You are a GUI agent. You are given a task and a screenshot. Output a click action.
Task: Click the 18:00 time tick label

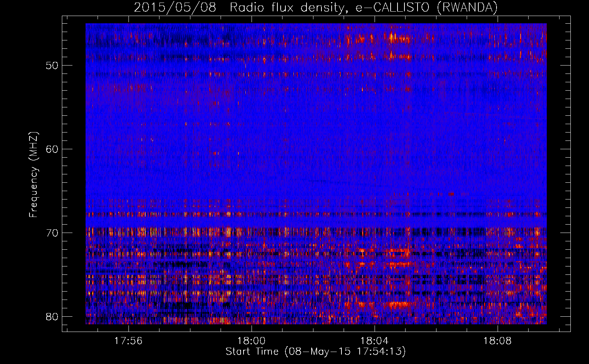pyautogui.click(x=251, y=341)
